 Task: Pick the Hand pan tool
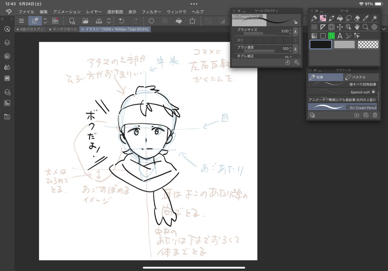(357, 27)
